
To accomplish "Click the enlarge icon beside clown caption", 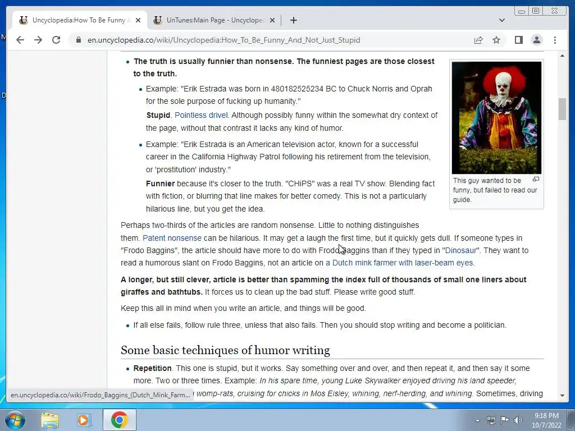I will click(536, 179).
